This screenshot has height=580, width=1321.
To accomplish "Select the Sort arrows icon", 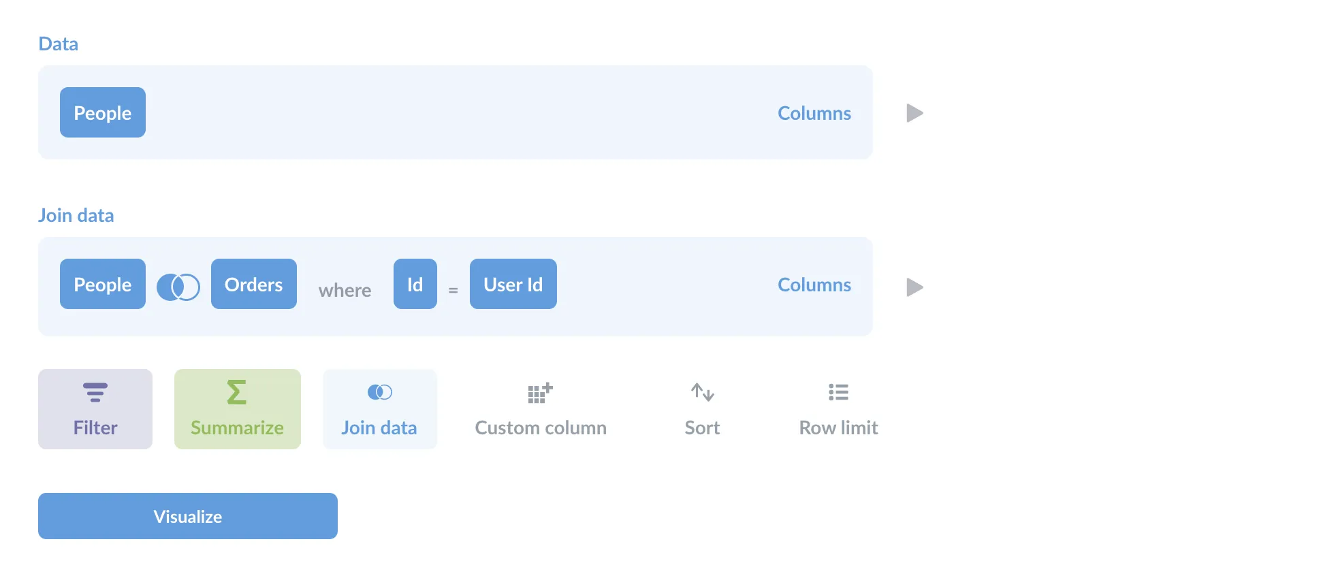I will pos(701,392).
